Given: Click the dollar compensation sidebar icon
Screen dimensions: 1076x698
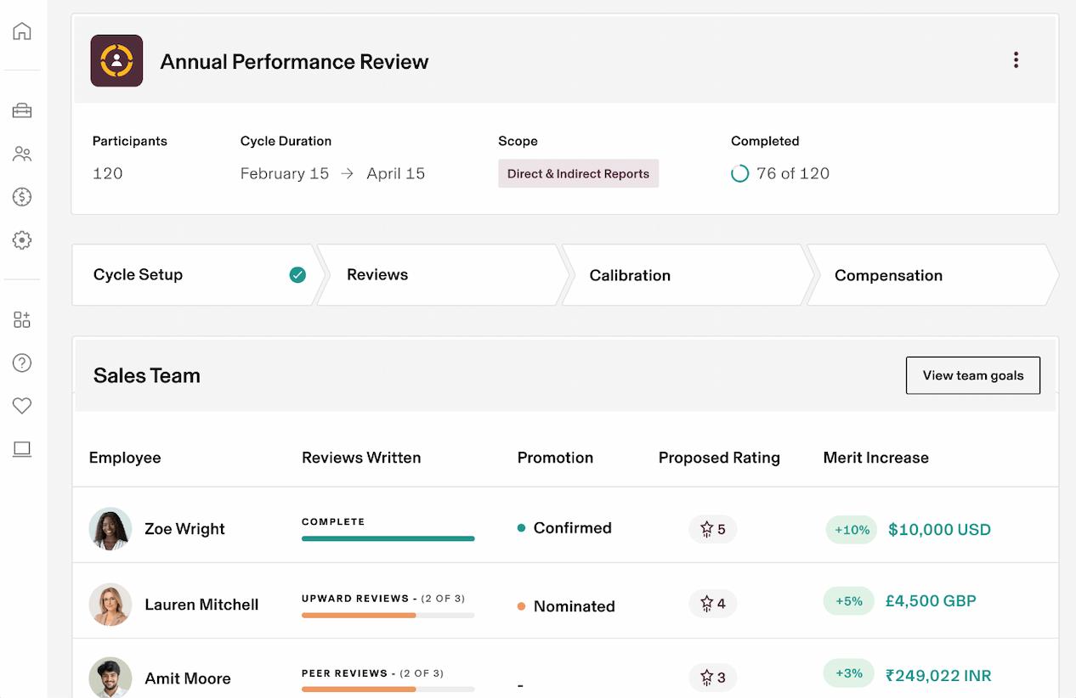Looking at the screenshot, I should 23,197.
